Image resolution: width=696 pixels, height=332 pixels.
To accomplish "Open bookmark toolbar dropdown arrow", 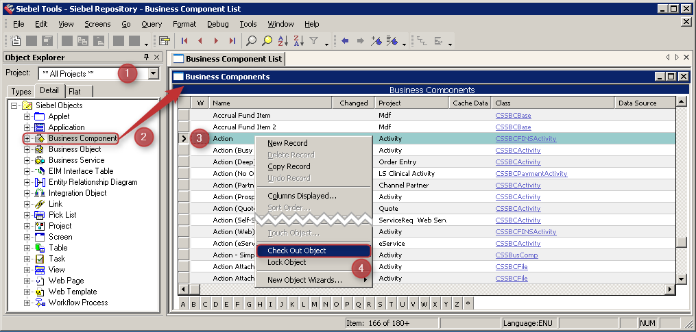I will [x=404, y=44].
